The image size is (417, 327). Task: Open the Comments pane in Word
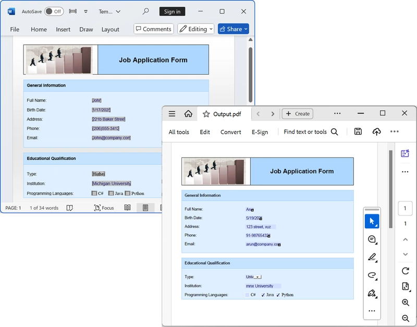click(x=153, y=29)
